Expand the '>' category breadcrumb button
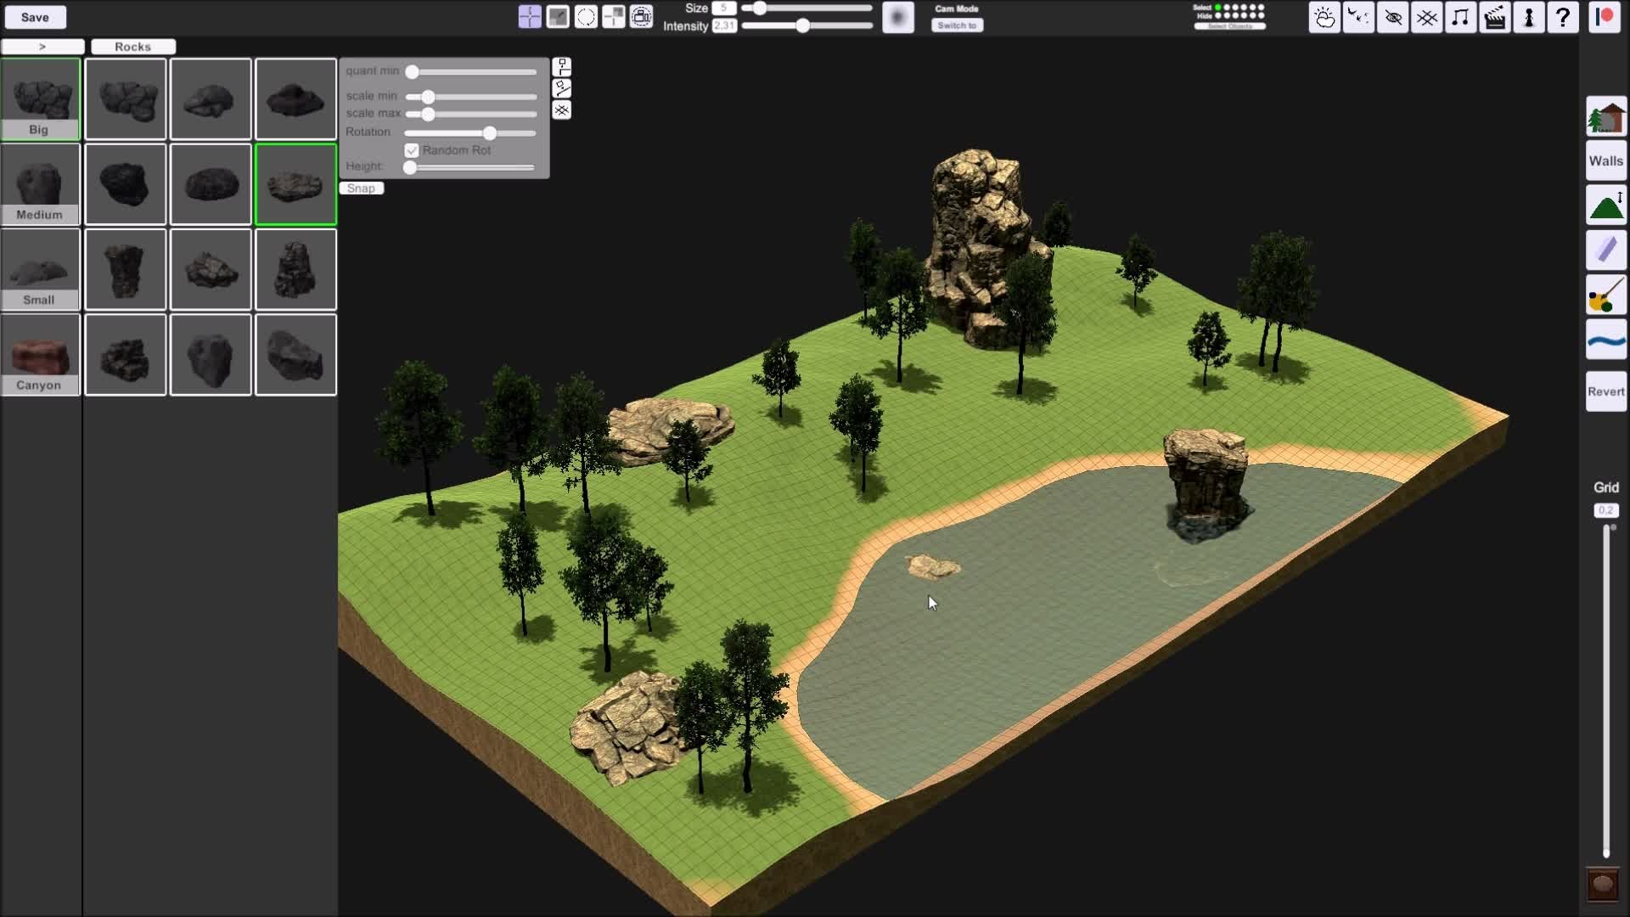This screenshot has width=1630, height=917. tap(42, 47)
